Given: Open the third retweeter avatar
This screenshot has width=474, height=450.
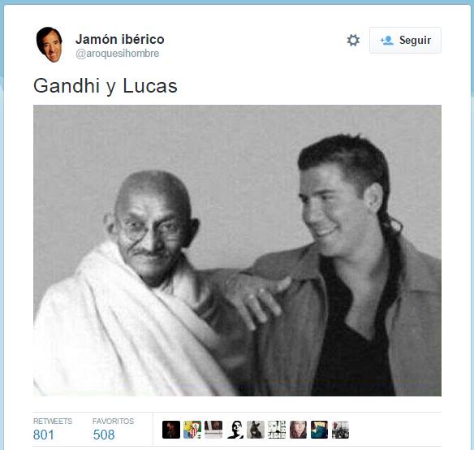Looking at the screenshot, I should click(213, 430).
